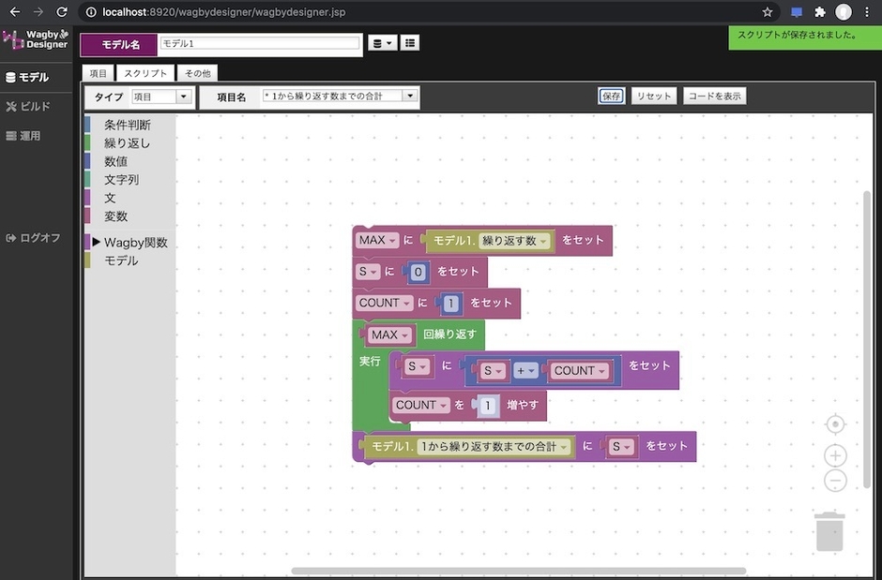Click the zoom-in control on the workspace
Screen dimensions: 882x580
(835, 455)
